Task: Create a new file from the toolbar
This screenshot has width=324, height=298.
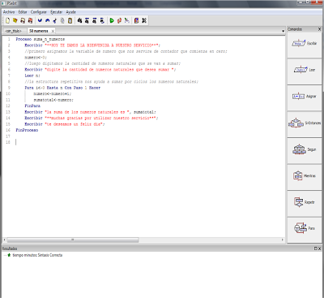Action: pyautogui.click(x=7, y=20)
